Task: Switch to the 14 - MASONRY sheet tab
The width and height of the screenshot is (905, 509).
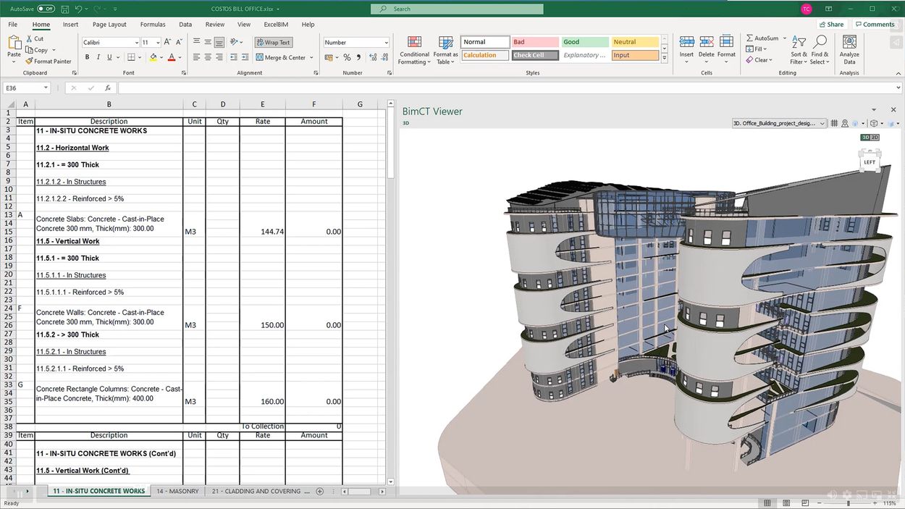Action: tap(179, 491)
